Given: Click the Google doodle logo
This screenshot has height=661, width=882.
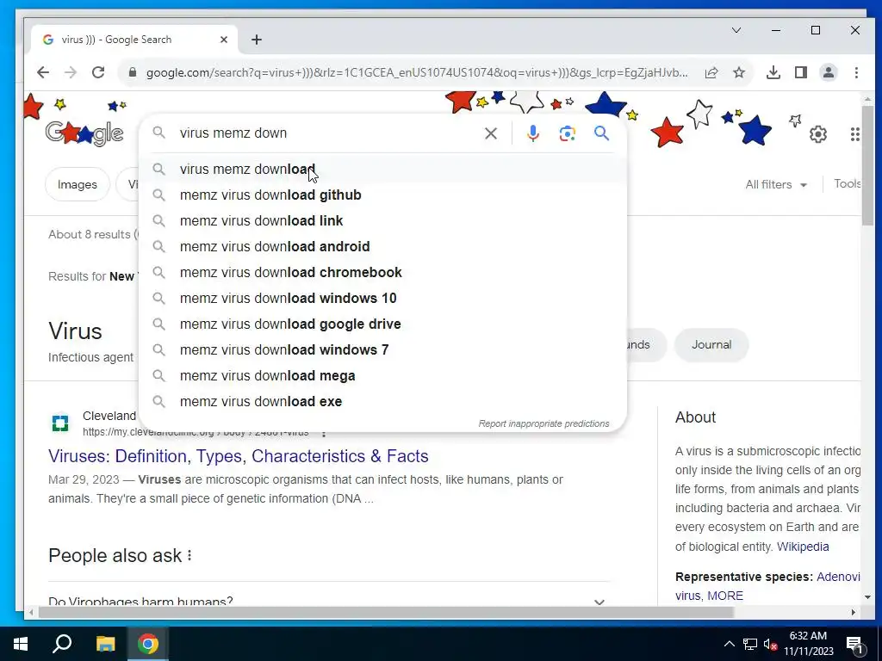Looking at the screenshot, I should point(84,133).
